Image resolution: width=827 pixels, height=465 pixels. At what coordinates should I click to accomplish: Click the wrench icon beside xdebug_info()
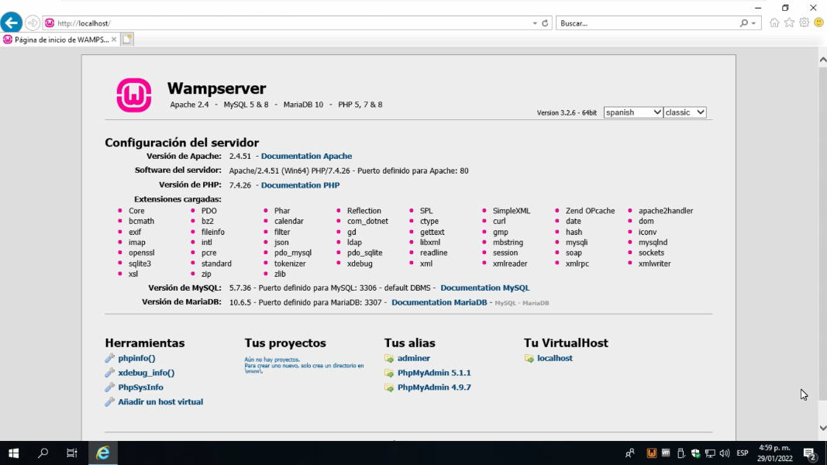coord(110,373)
